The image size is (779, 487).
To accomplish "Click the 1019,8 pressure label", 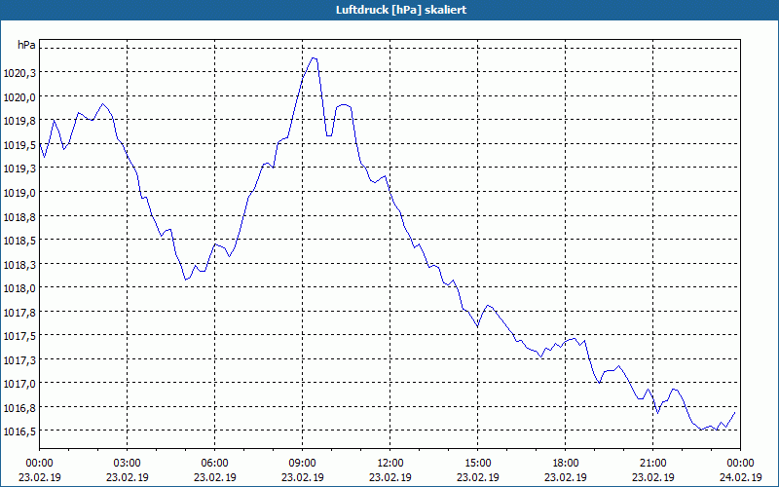I will pyautogui.click(x=19, y=121).
